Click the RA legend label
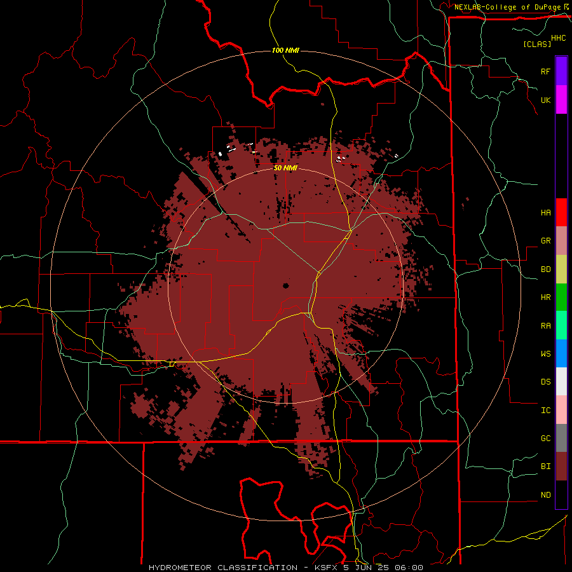 pyautogui.click(x=545, y=326)
